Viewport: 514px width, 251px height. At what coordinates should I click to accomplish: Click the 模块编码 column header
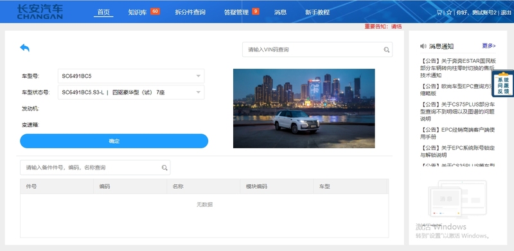pyautogui.click(x=277, y=186)
